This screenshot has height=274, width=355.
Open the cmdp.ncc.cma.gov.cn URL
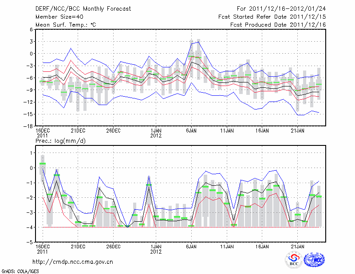73,262
